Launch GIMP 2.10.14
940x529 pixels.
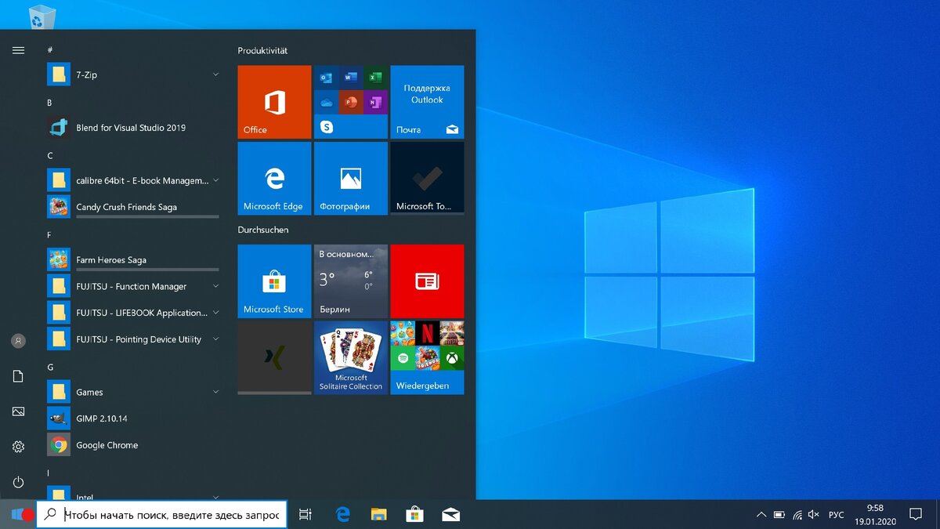(133, 418)
